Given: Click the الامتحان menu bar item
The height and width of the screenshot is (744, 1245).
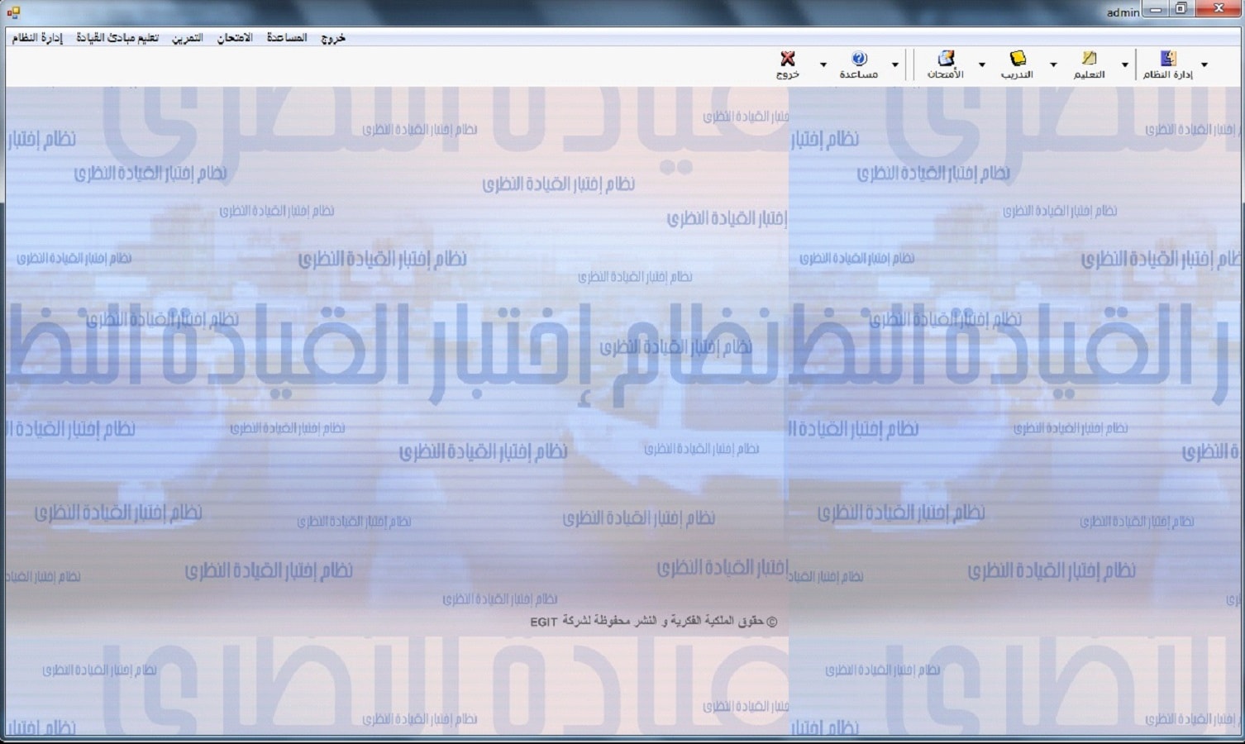Looking at the screenshot, I should [x=235, y=38].
